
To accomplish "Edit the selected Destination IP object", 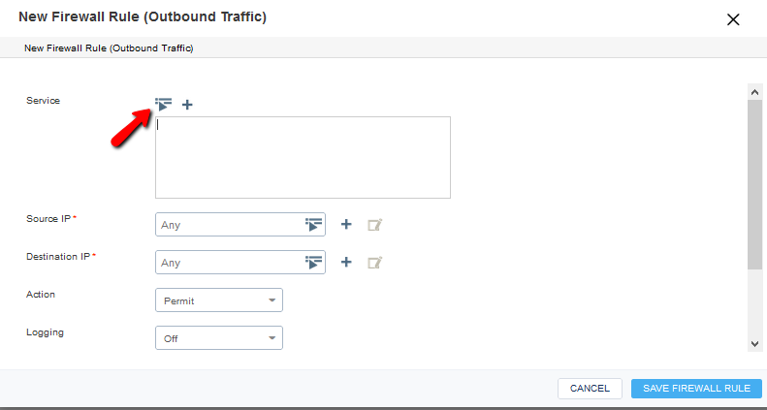I will 374,263.
